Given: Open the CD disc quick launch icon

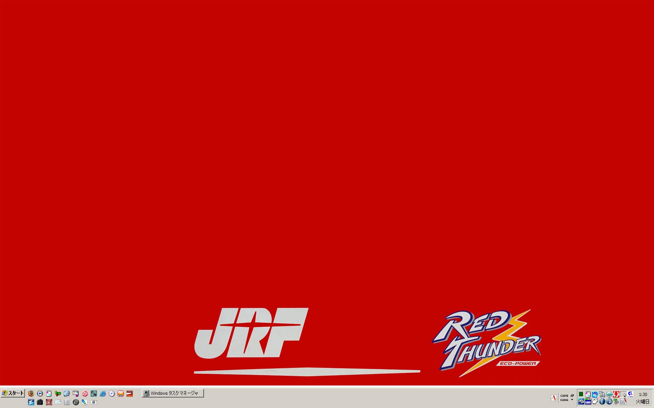Looking at the screenshot, I should (112, 394).
